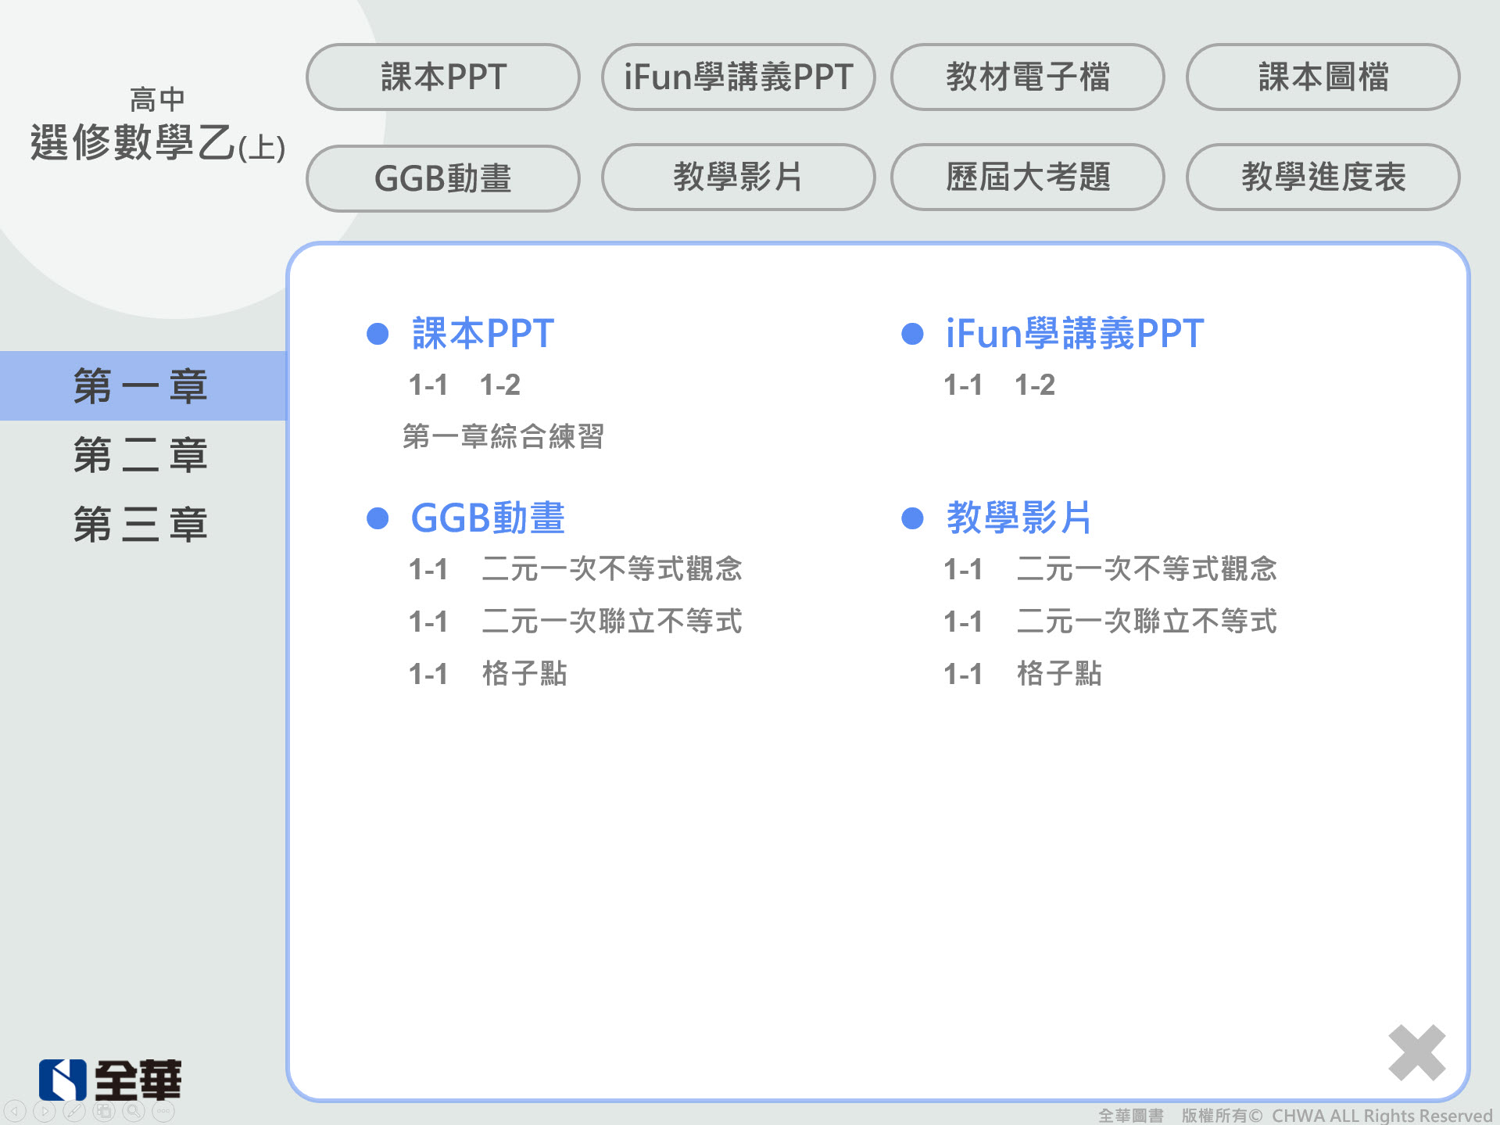
Task: Open the GGB動畫 top button
Action: [x=443, y=177]
